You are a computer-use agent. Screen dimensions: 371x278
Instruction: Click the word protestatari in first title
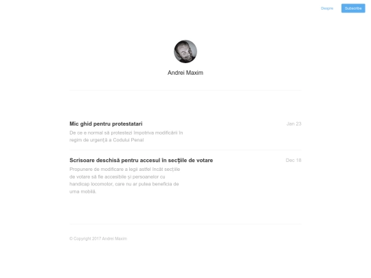click(127, 124)
